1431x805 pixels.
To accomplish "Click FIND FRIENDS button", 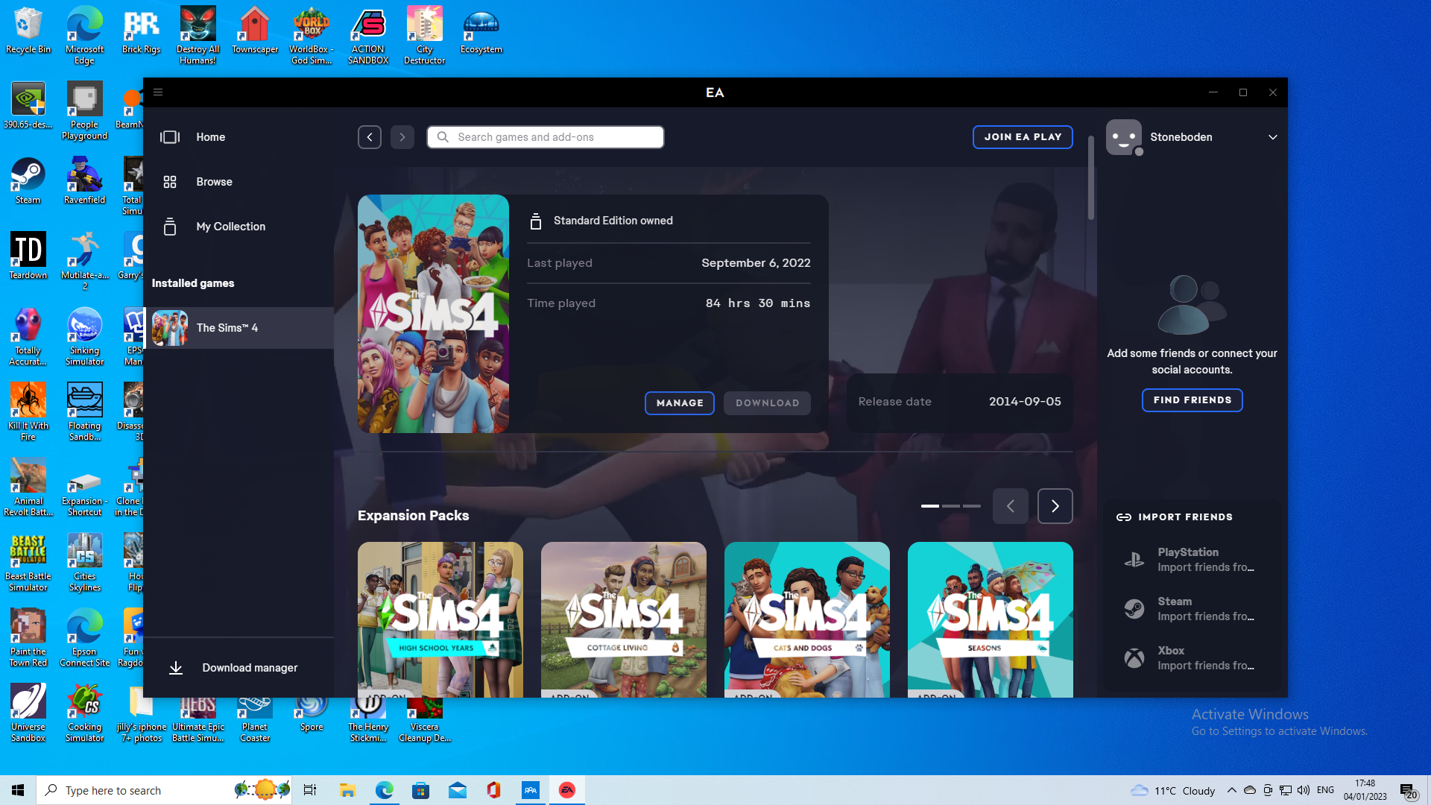I will [1192, 400].
